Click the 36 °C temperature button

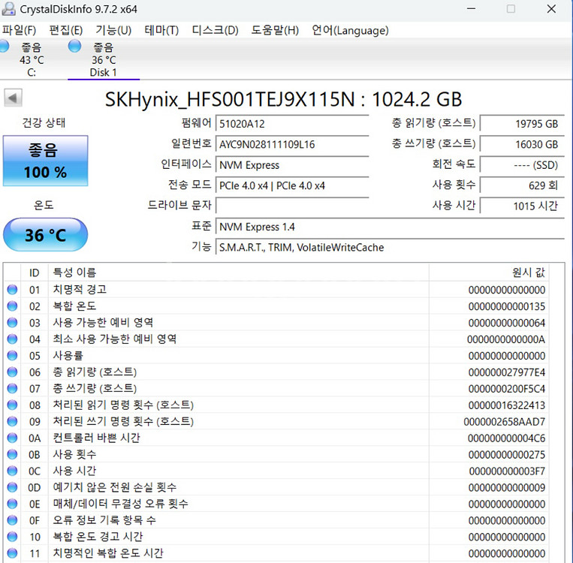(x=45, y=234)
